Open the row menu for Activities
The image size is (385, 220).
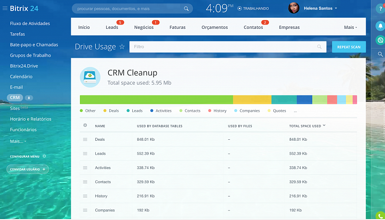(85, 168)
